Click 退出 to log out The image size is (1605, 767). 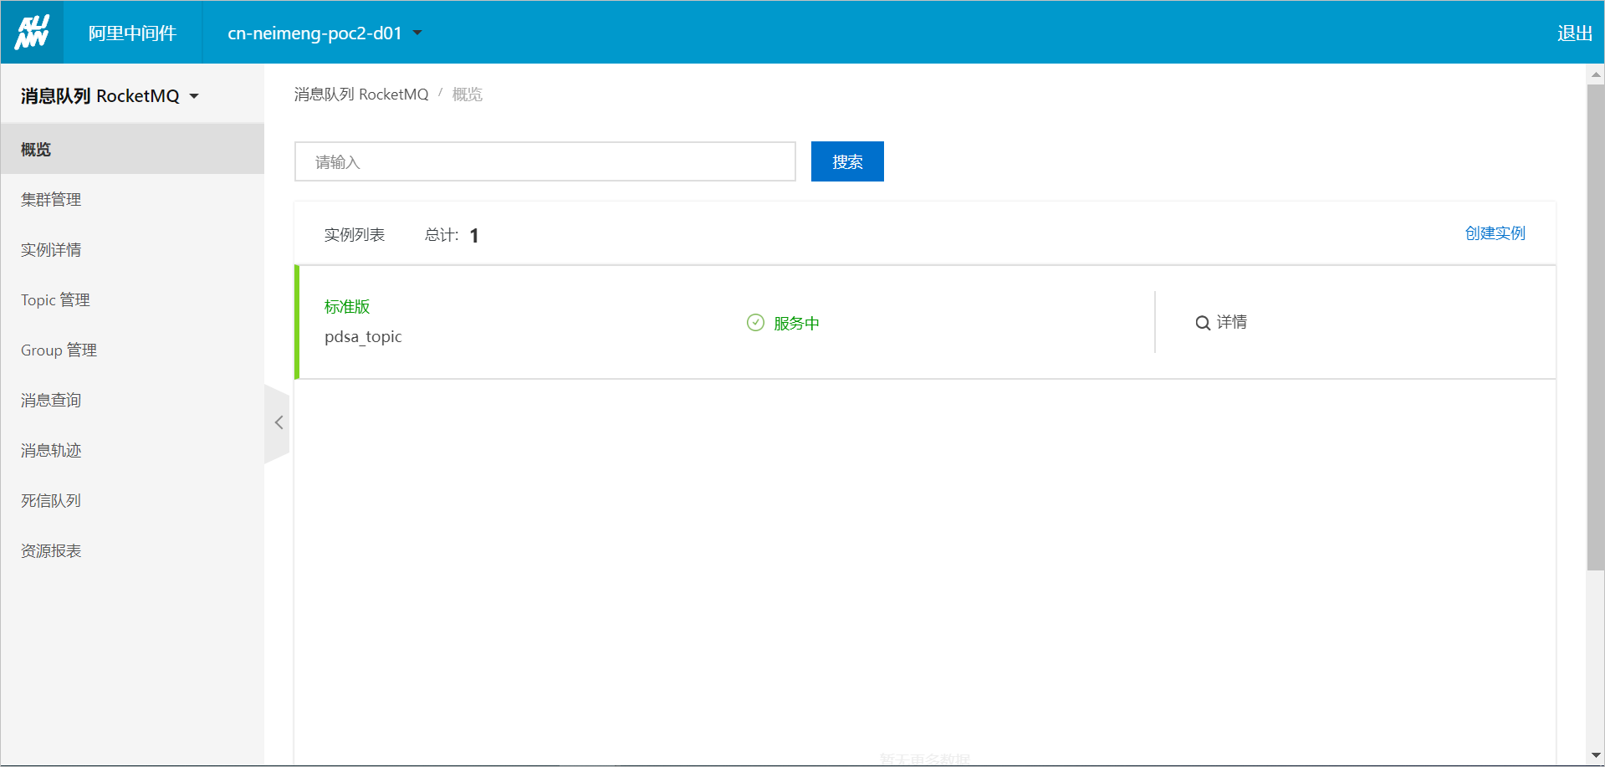(x=1575, y=33)
